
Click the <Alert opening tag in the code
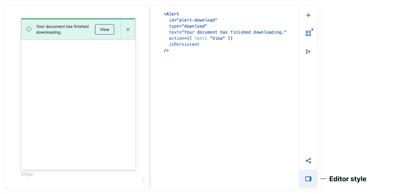[x=171, y=14]
